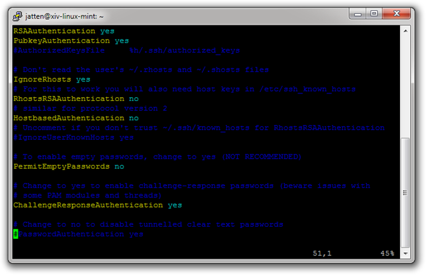This screenshot has width=426, height=275.
Task: Click the green cursor on the '#' character
Action: [x=16, y=234]
